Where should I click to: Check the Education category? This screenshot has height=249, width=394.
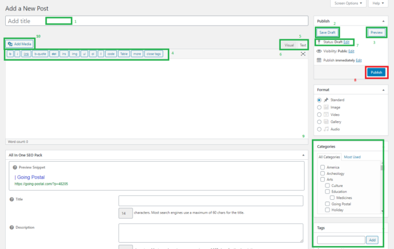(327, 192)
